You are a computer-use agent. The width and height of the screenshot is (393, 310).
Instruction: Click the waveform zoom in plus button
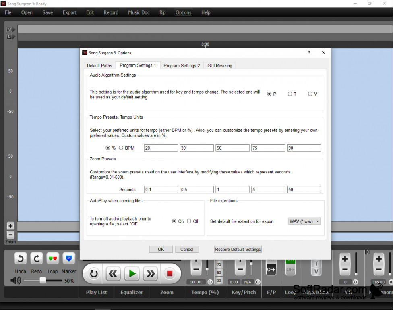[10, 226]
